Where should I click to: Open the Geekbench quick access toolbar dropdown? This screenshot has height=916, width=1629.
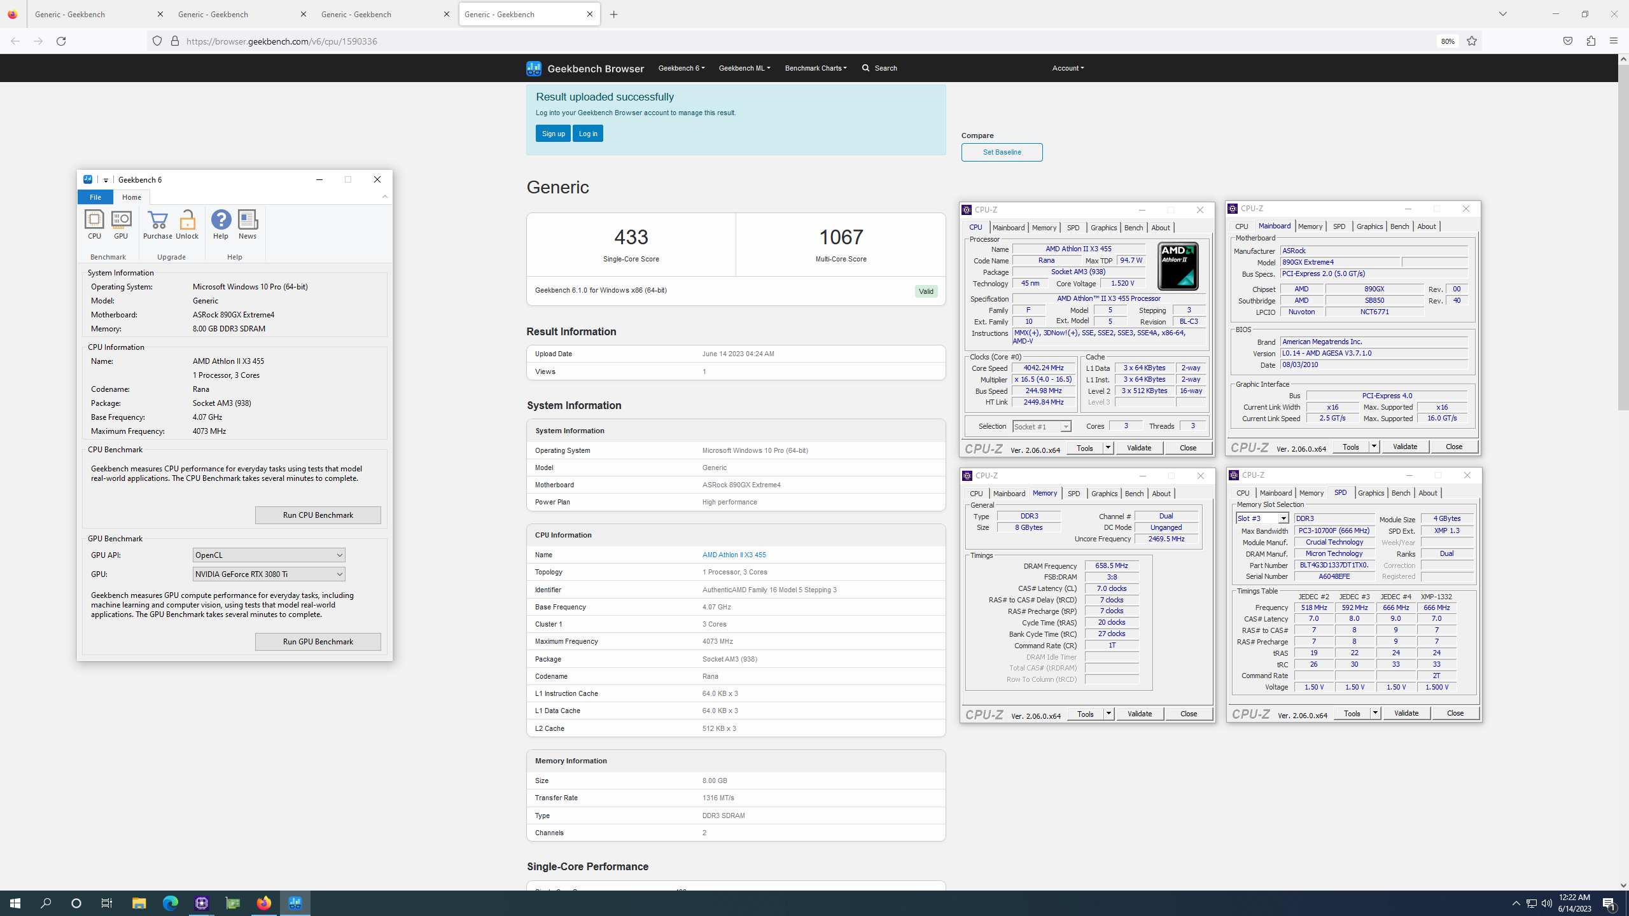[x=106, y=180]
